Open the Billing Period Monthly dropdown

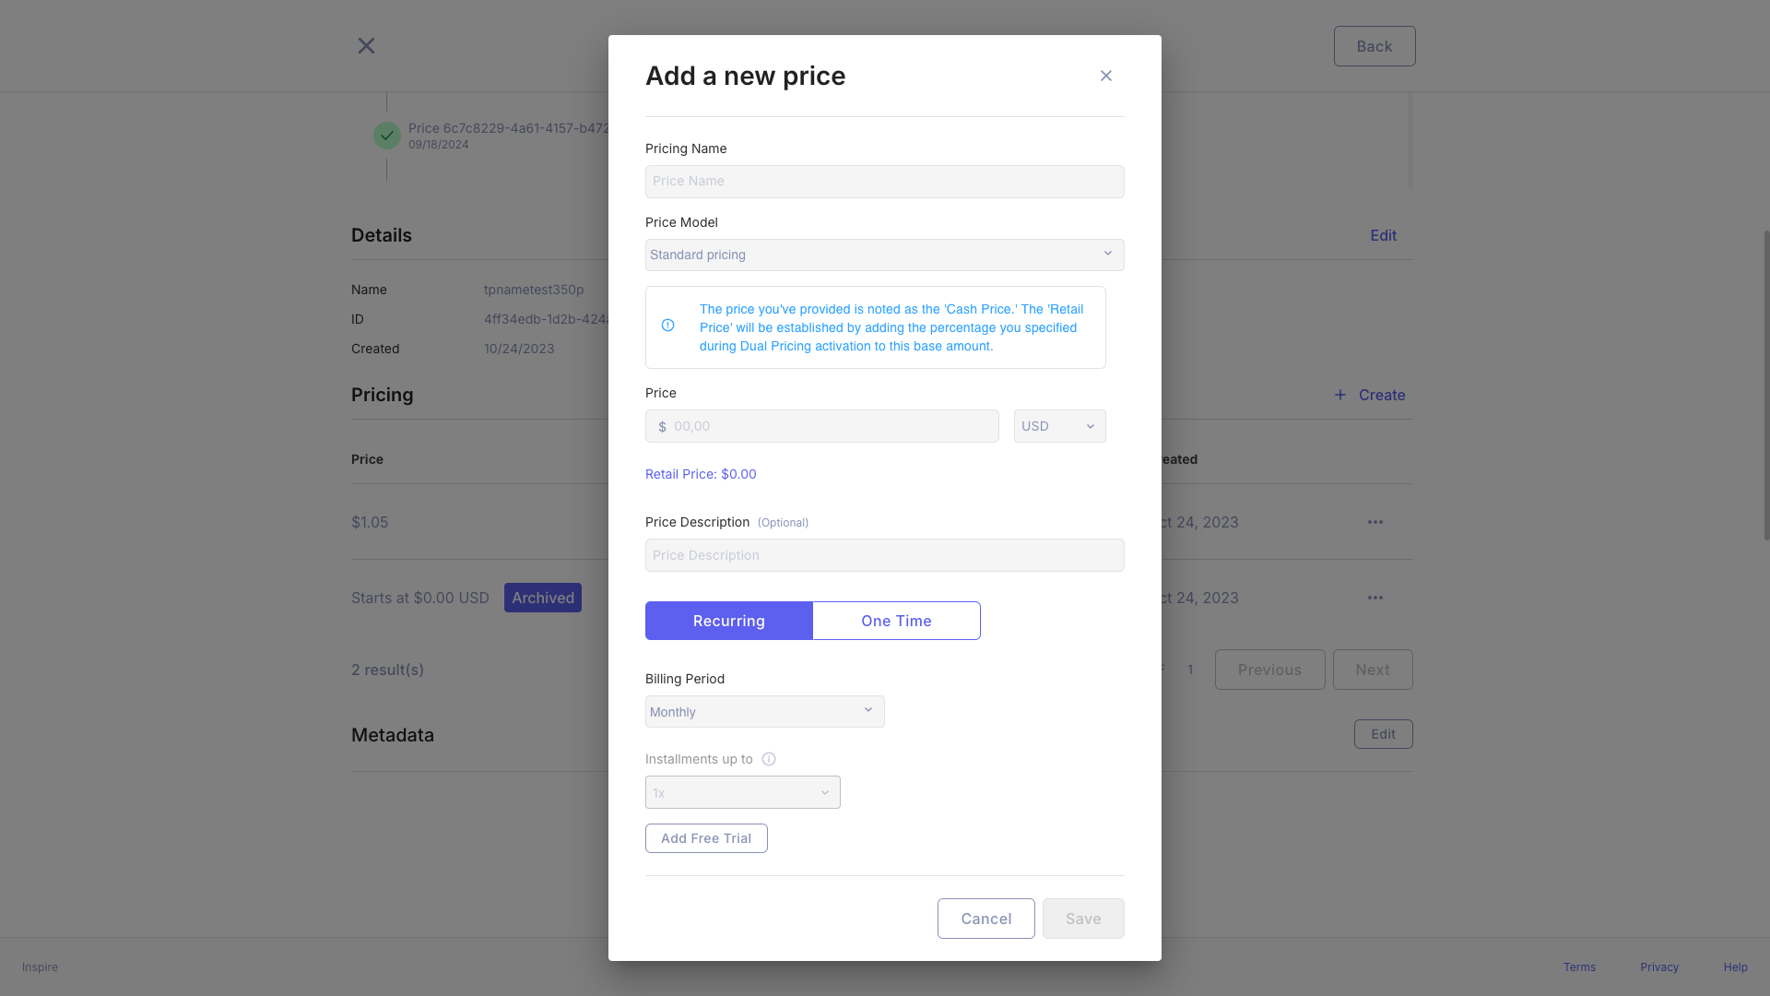(765, 711)
